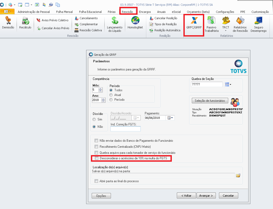Open the Configurações tab

(225, 12)
